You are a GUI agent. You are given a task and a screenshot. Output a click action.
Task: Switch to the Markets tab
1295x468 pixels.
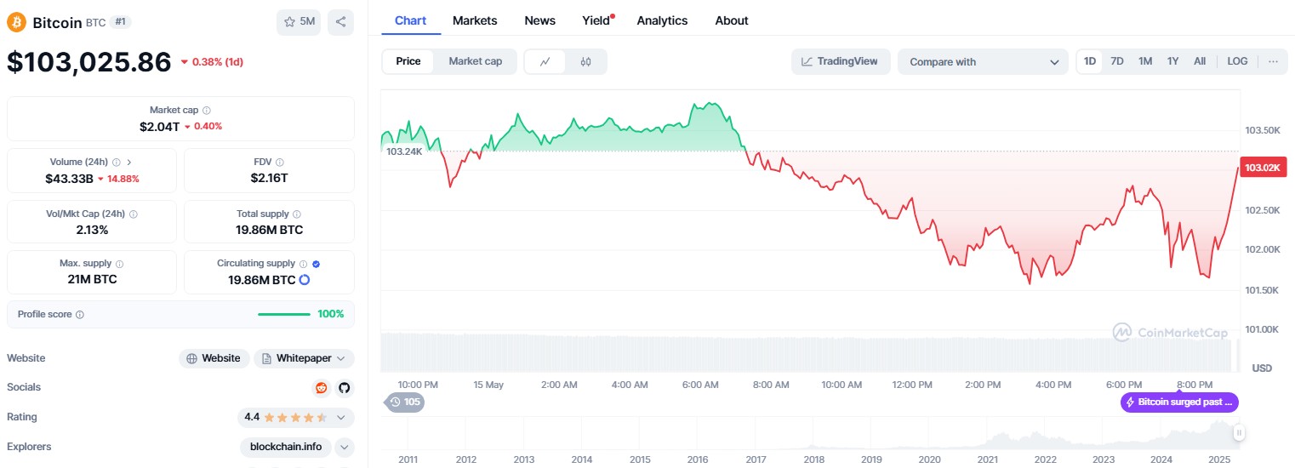tap(475, 20)
